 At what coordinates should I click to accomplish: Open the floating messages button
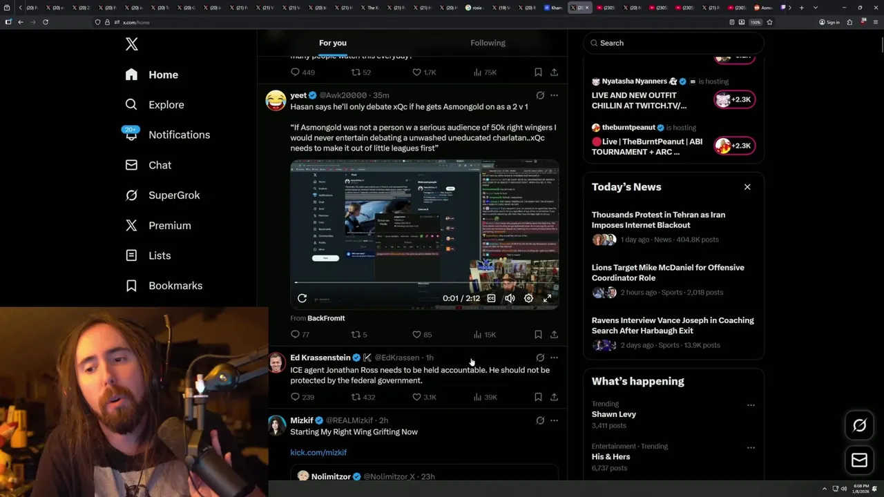coord(859,460)
